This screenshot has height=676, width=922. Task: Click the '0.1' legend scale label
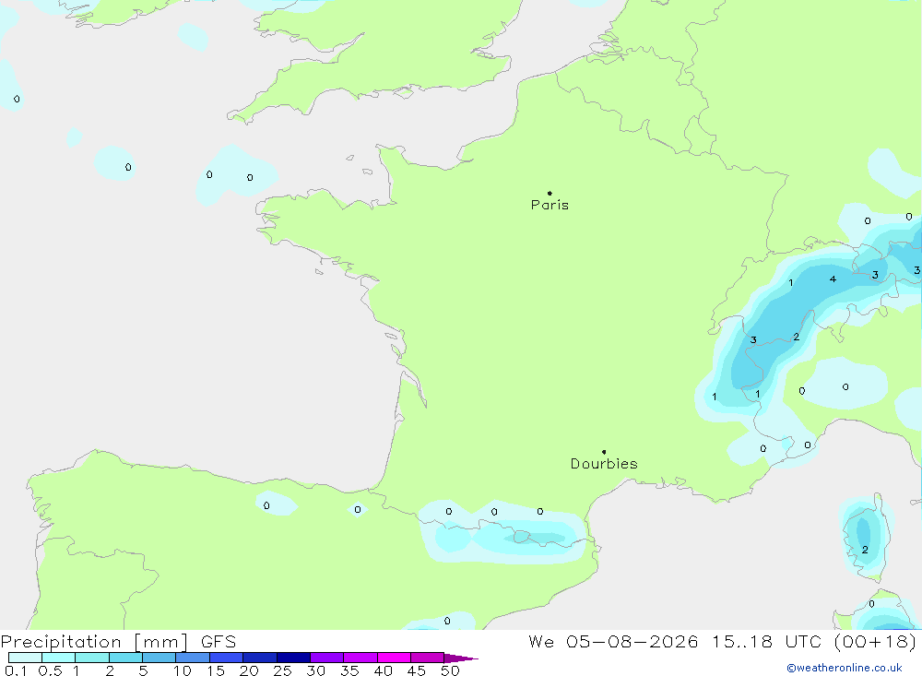[x=16, y=670]
